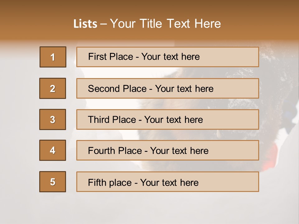The height and width of the screenshot is (224, 299).
Task: Select the 'Your Title Text Here' heading
Action: click(165, 24)
